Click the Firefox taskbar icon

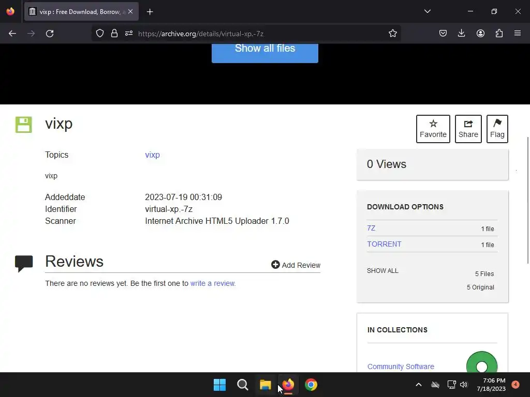click(x=288, y=385)
